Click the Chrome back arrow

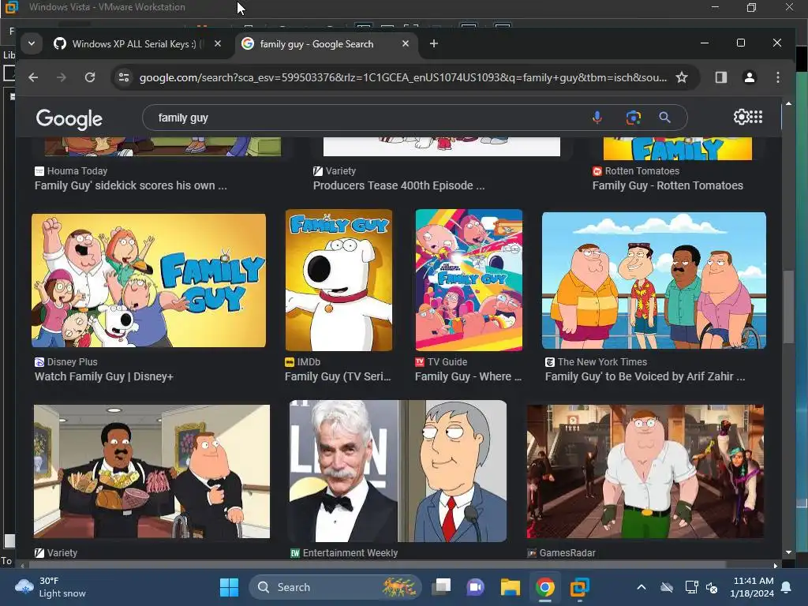click(x=33, y=77)
